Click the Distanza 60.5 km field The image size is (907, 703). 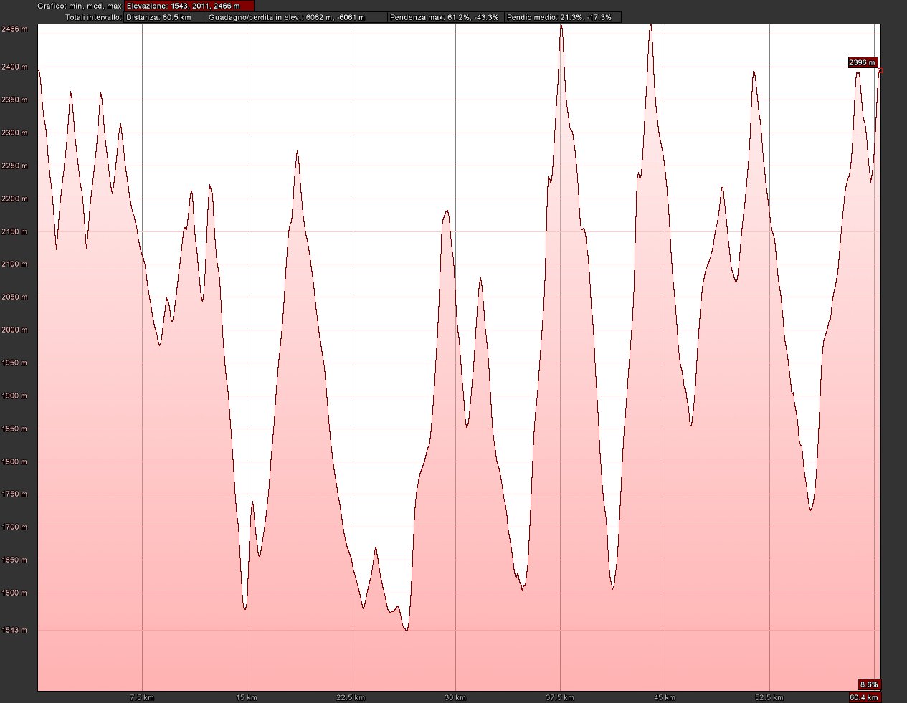pyautogui.click(x=164, y=17)
